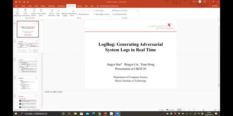Expand the Monitor dropdown set to Automatic
The height and width of the screenshot is (116, 233).
coord(137,10)
